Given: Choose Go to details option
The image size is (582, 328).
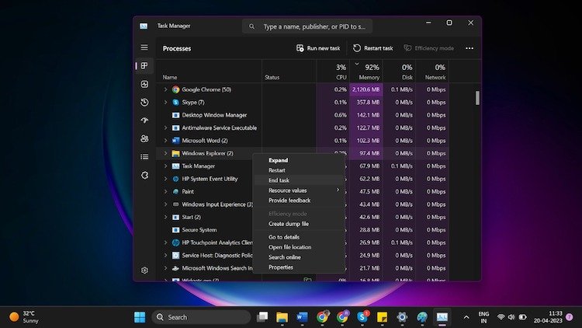Looking at the screenshot, I should pos(299,237).
